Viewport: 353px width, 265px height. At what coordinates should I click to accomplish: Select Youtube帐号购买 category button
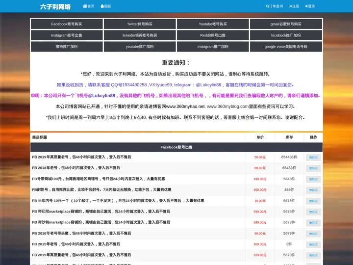[213, 24]
